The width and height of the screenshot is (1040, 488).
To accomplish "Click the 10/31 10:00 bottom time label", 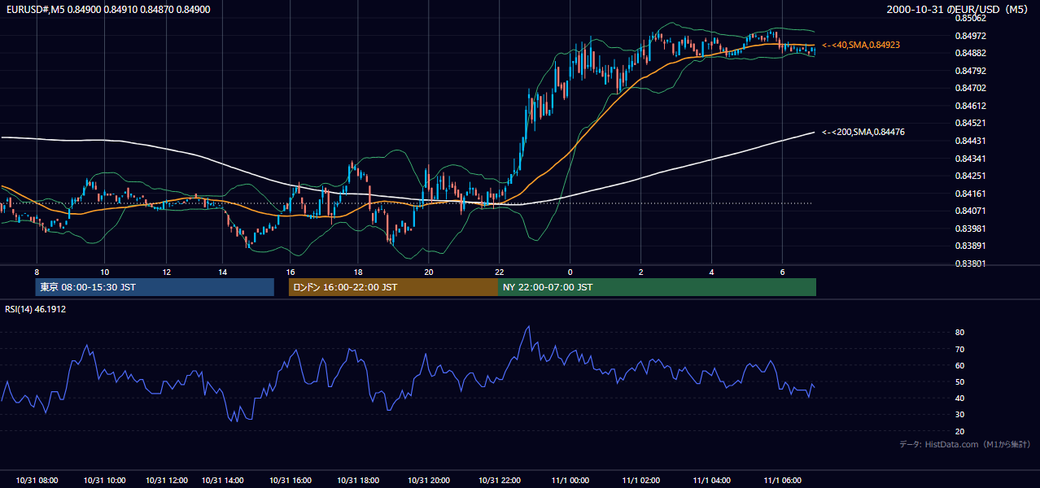I will [x=104, y=481].
